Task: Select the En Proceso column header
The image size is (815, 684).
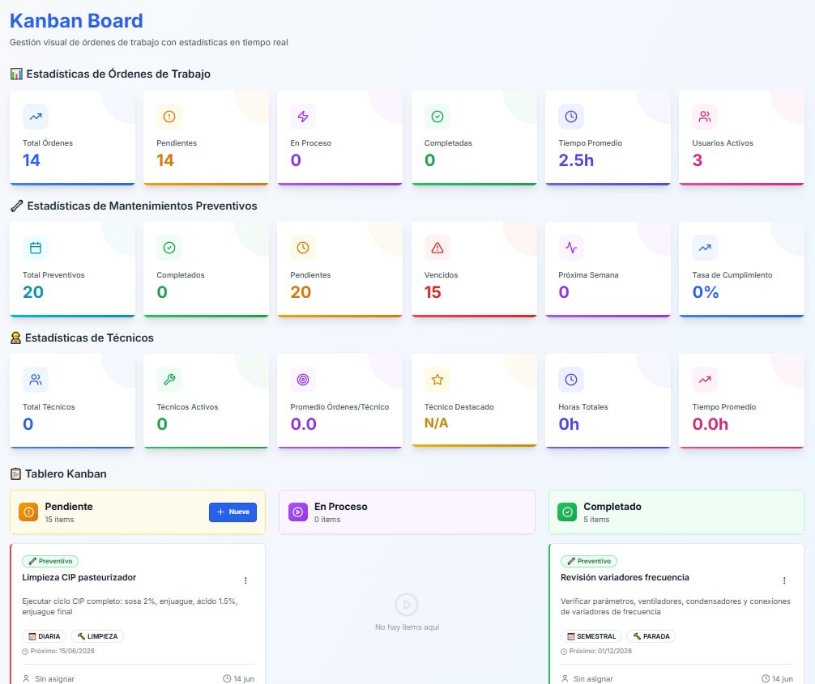Action: point(407,512)
